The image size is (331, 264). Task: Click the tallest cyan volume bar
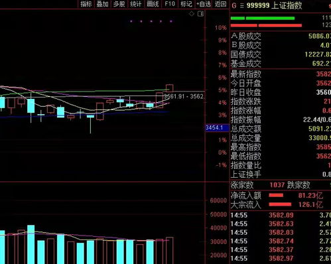(31, 244)
